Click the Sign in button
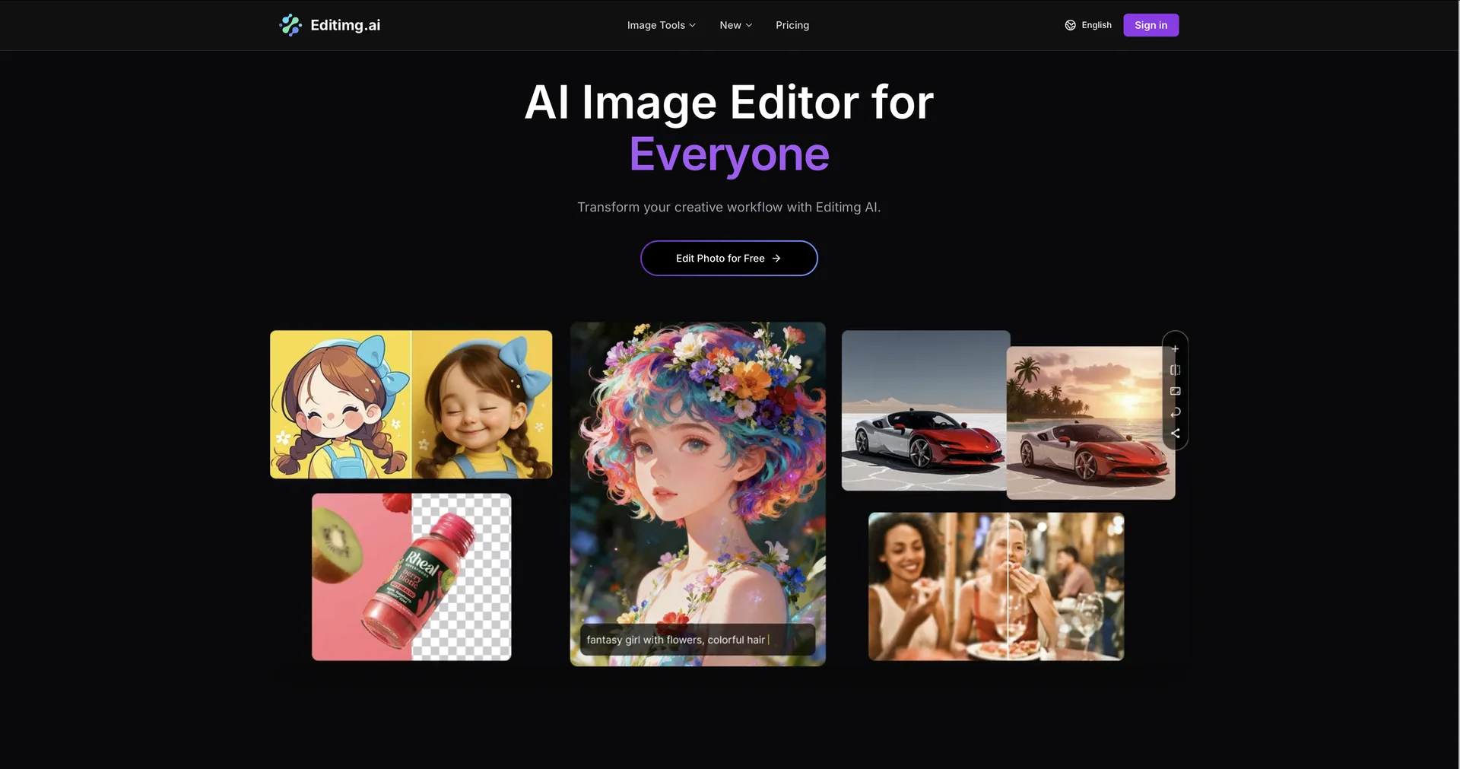 (x=1151, y=25)
